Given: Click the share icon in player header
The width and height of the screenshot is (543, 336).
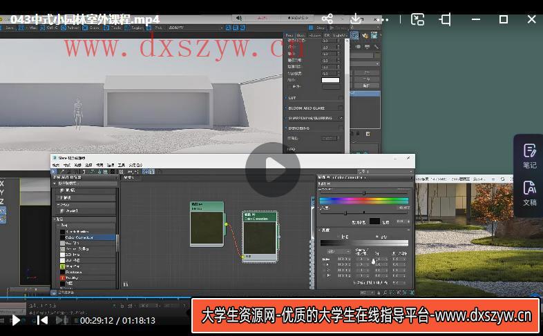Looking at the screenshot, I should pyautogui.click(x=327, y=19).
